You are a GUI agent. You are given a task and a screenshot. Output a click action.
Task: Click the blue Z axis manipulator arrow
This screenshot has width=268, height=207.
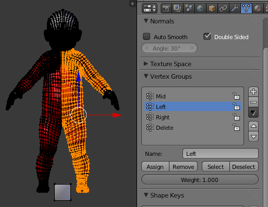pyautogui.click(x=79, y=76)
